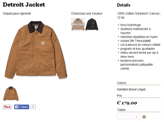Click the € 179.00 price
The width and height of the screenshot is (164, 122).
(127, 103)
